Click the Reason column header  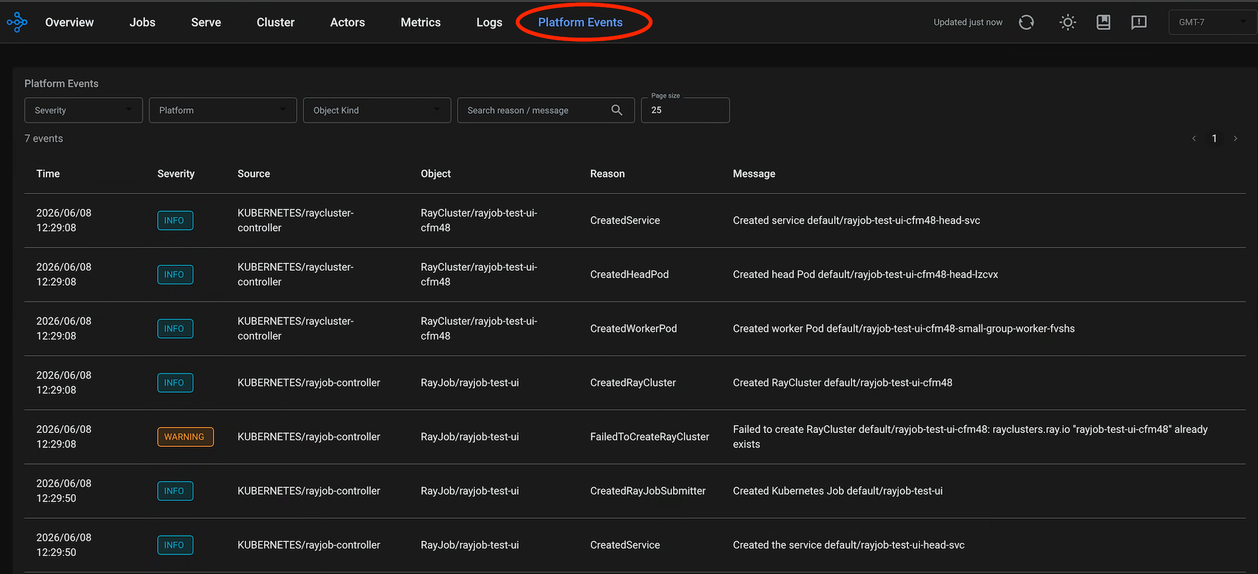607,174
